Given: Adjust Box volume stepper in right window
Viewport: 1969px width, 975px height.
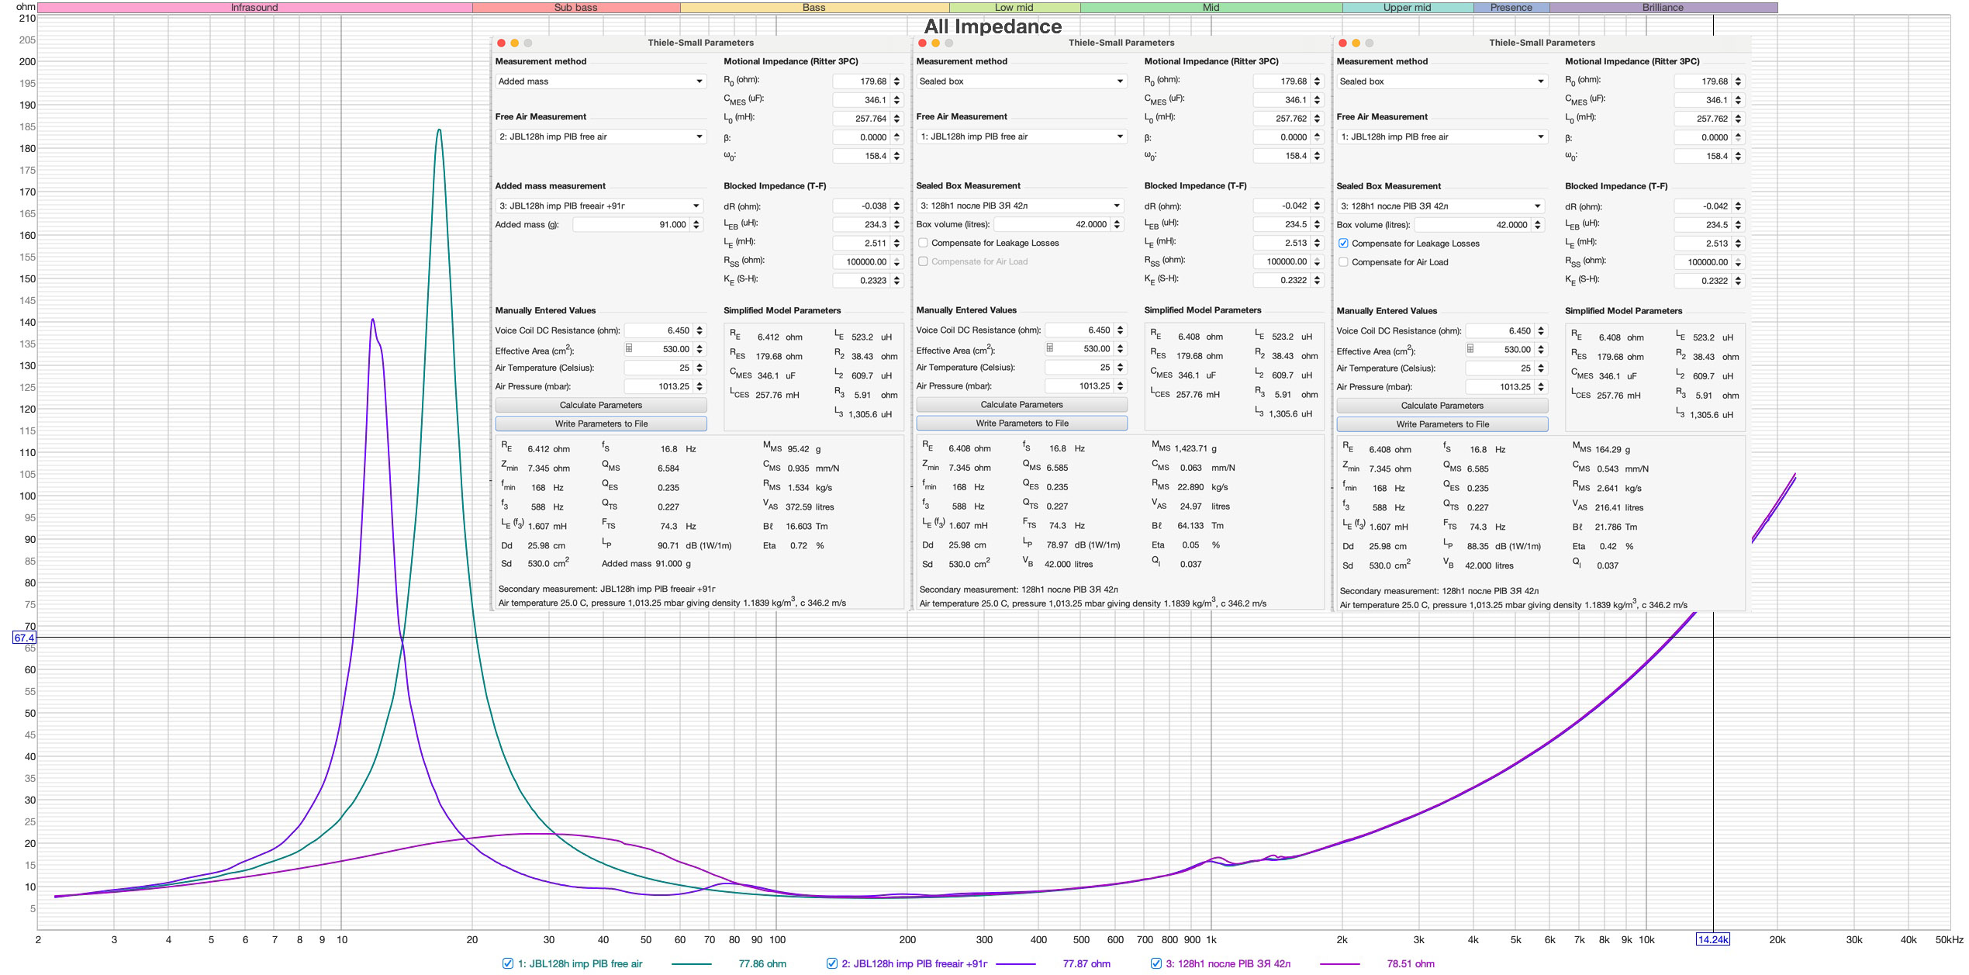Looking at the screenshot, I should (x=1538, y=225).
